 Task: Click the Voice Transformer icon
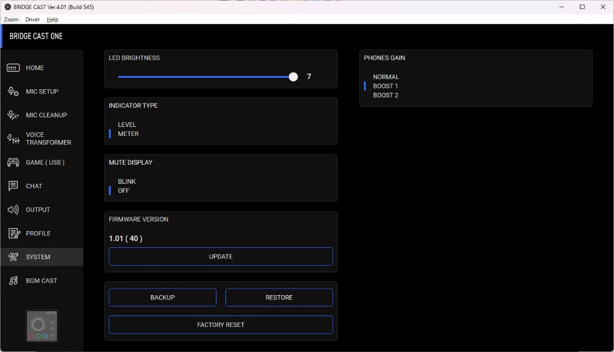(13, 139)
